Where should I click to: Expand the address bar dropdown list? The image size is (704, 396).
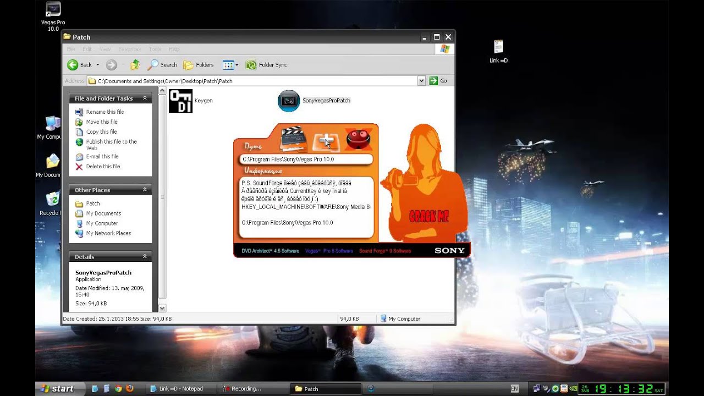tap(421, 81)
